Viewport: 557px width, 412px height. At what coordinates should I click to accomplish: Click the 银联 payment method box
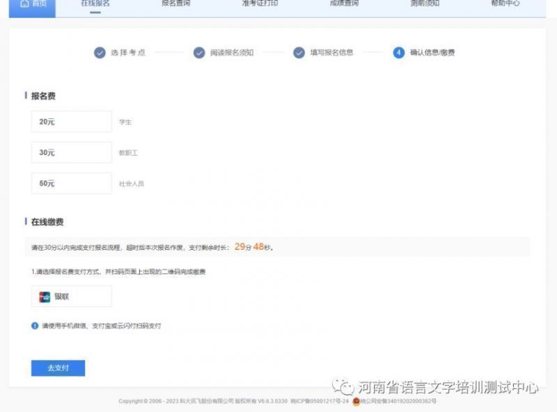[x=71, y=296]
